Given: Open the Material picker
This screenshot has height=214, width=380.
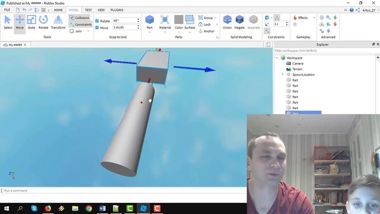Looking at the screenshot, I should tap(165, 23).
